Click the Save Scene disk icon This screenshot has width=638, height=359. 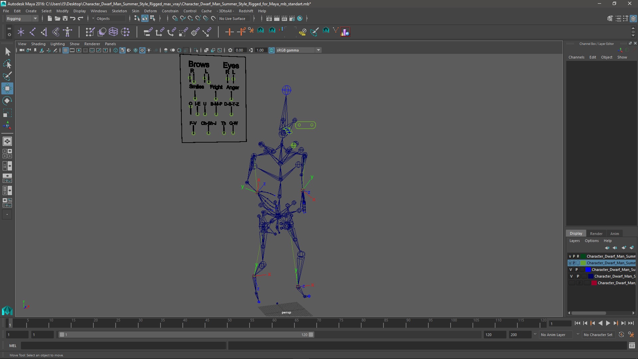tap(65, 18)
